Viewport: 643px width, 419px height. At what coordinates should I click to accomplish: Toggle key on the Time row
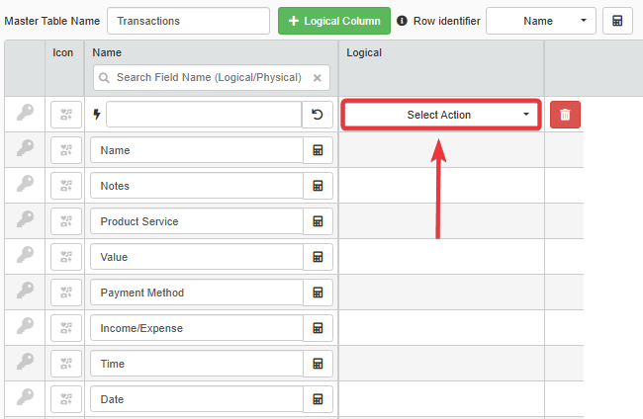tap(25, 362)
